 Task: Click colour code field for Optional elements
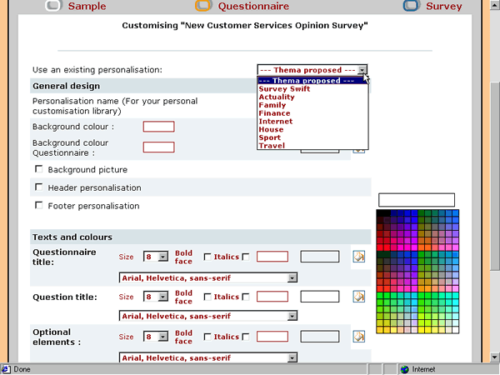272,337
